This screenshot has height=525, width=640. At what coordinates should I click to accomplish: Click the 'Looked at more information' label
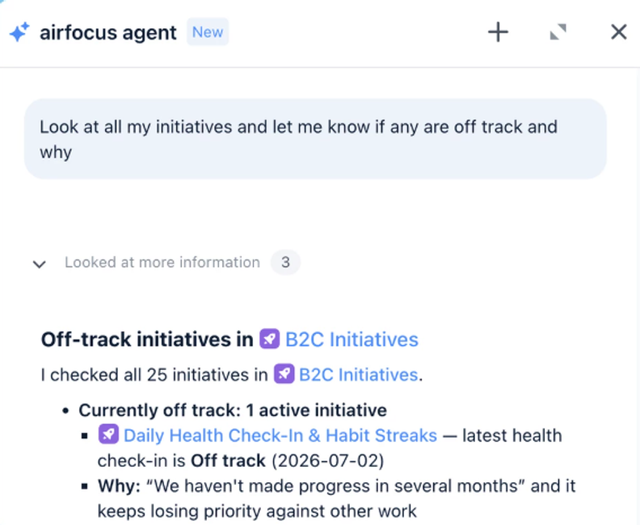(162, 262)
